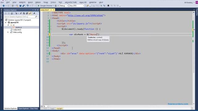Image resolution: width=198 pixels, height=111 pixels.
Task: Click the Pending Changes Filter icon in Solution Explorer
Action: pyautogui.click(x=16, y=13)
